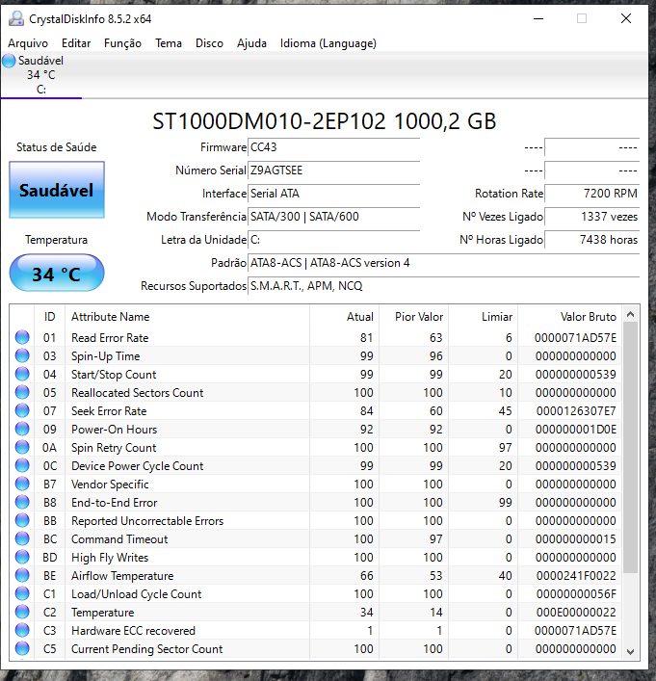Image resolution: width=656 pixels, height=681 pixels.
Task: Click the status circle for Read Error Rate
Action: click(22, 337)
